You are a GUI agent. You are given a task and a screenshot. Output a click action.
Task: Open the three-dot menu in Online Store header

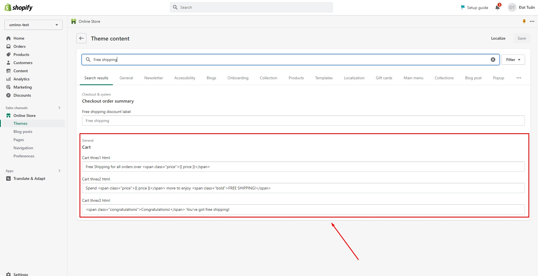[x=532, y=21]
